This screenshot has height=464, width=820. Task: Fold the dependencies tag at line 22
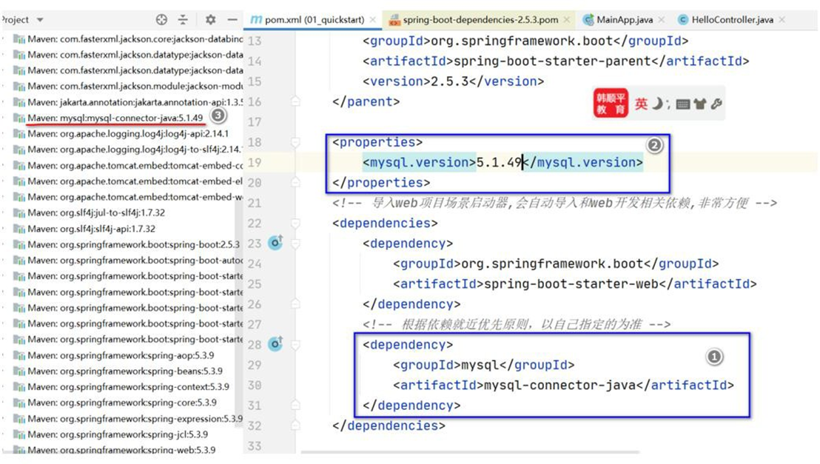click(x=296, y=223)
